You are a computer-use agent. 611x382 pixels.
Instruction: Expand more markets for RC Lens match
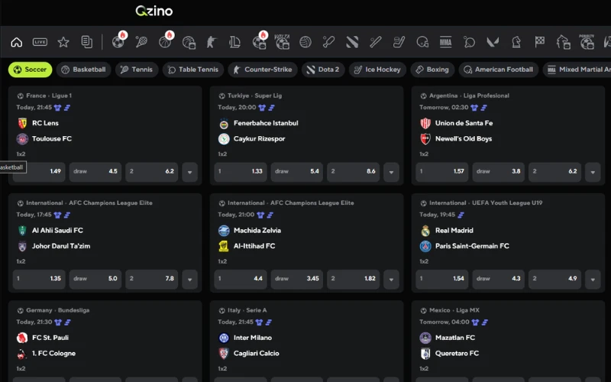(x=189, y=172)
